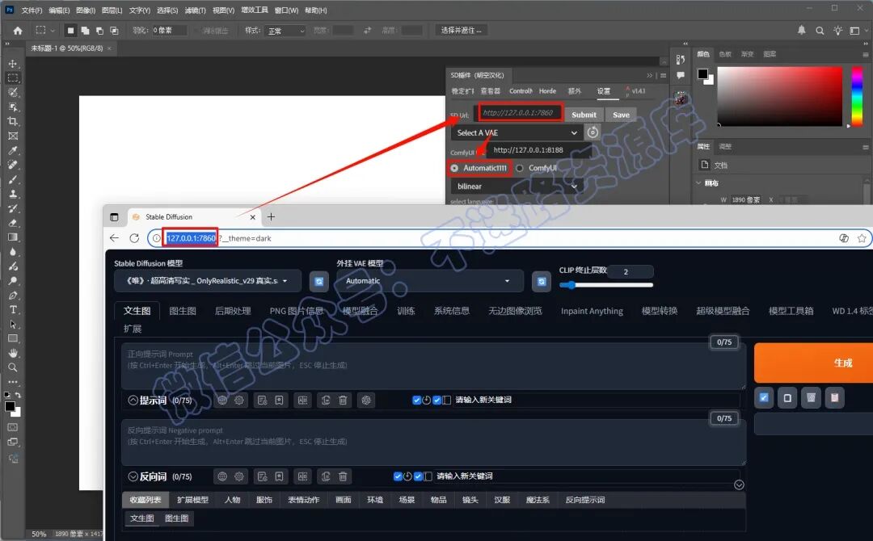Select the Pen tool
The image size is (873, 541).
click(x=13, y=296)
